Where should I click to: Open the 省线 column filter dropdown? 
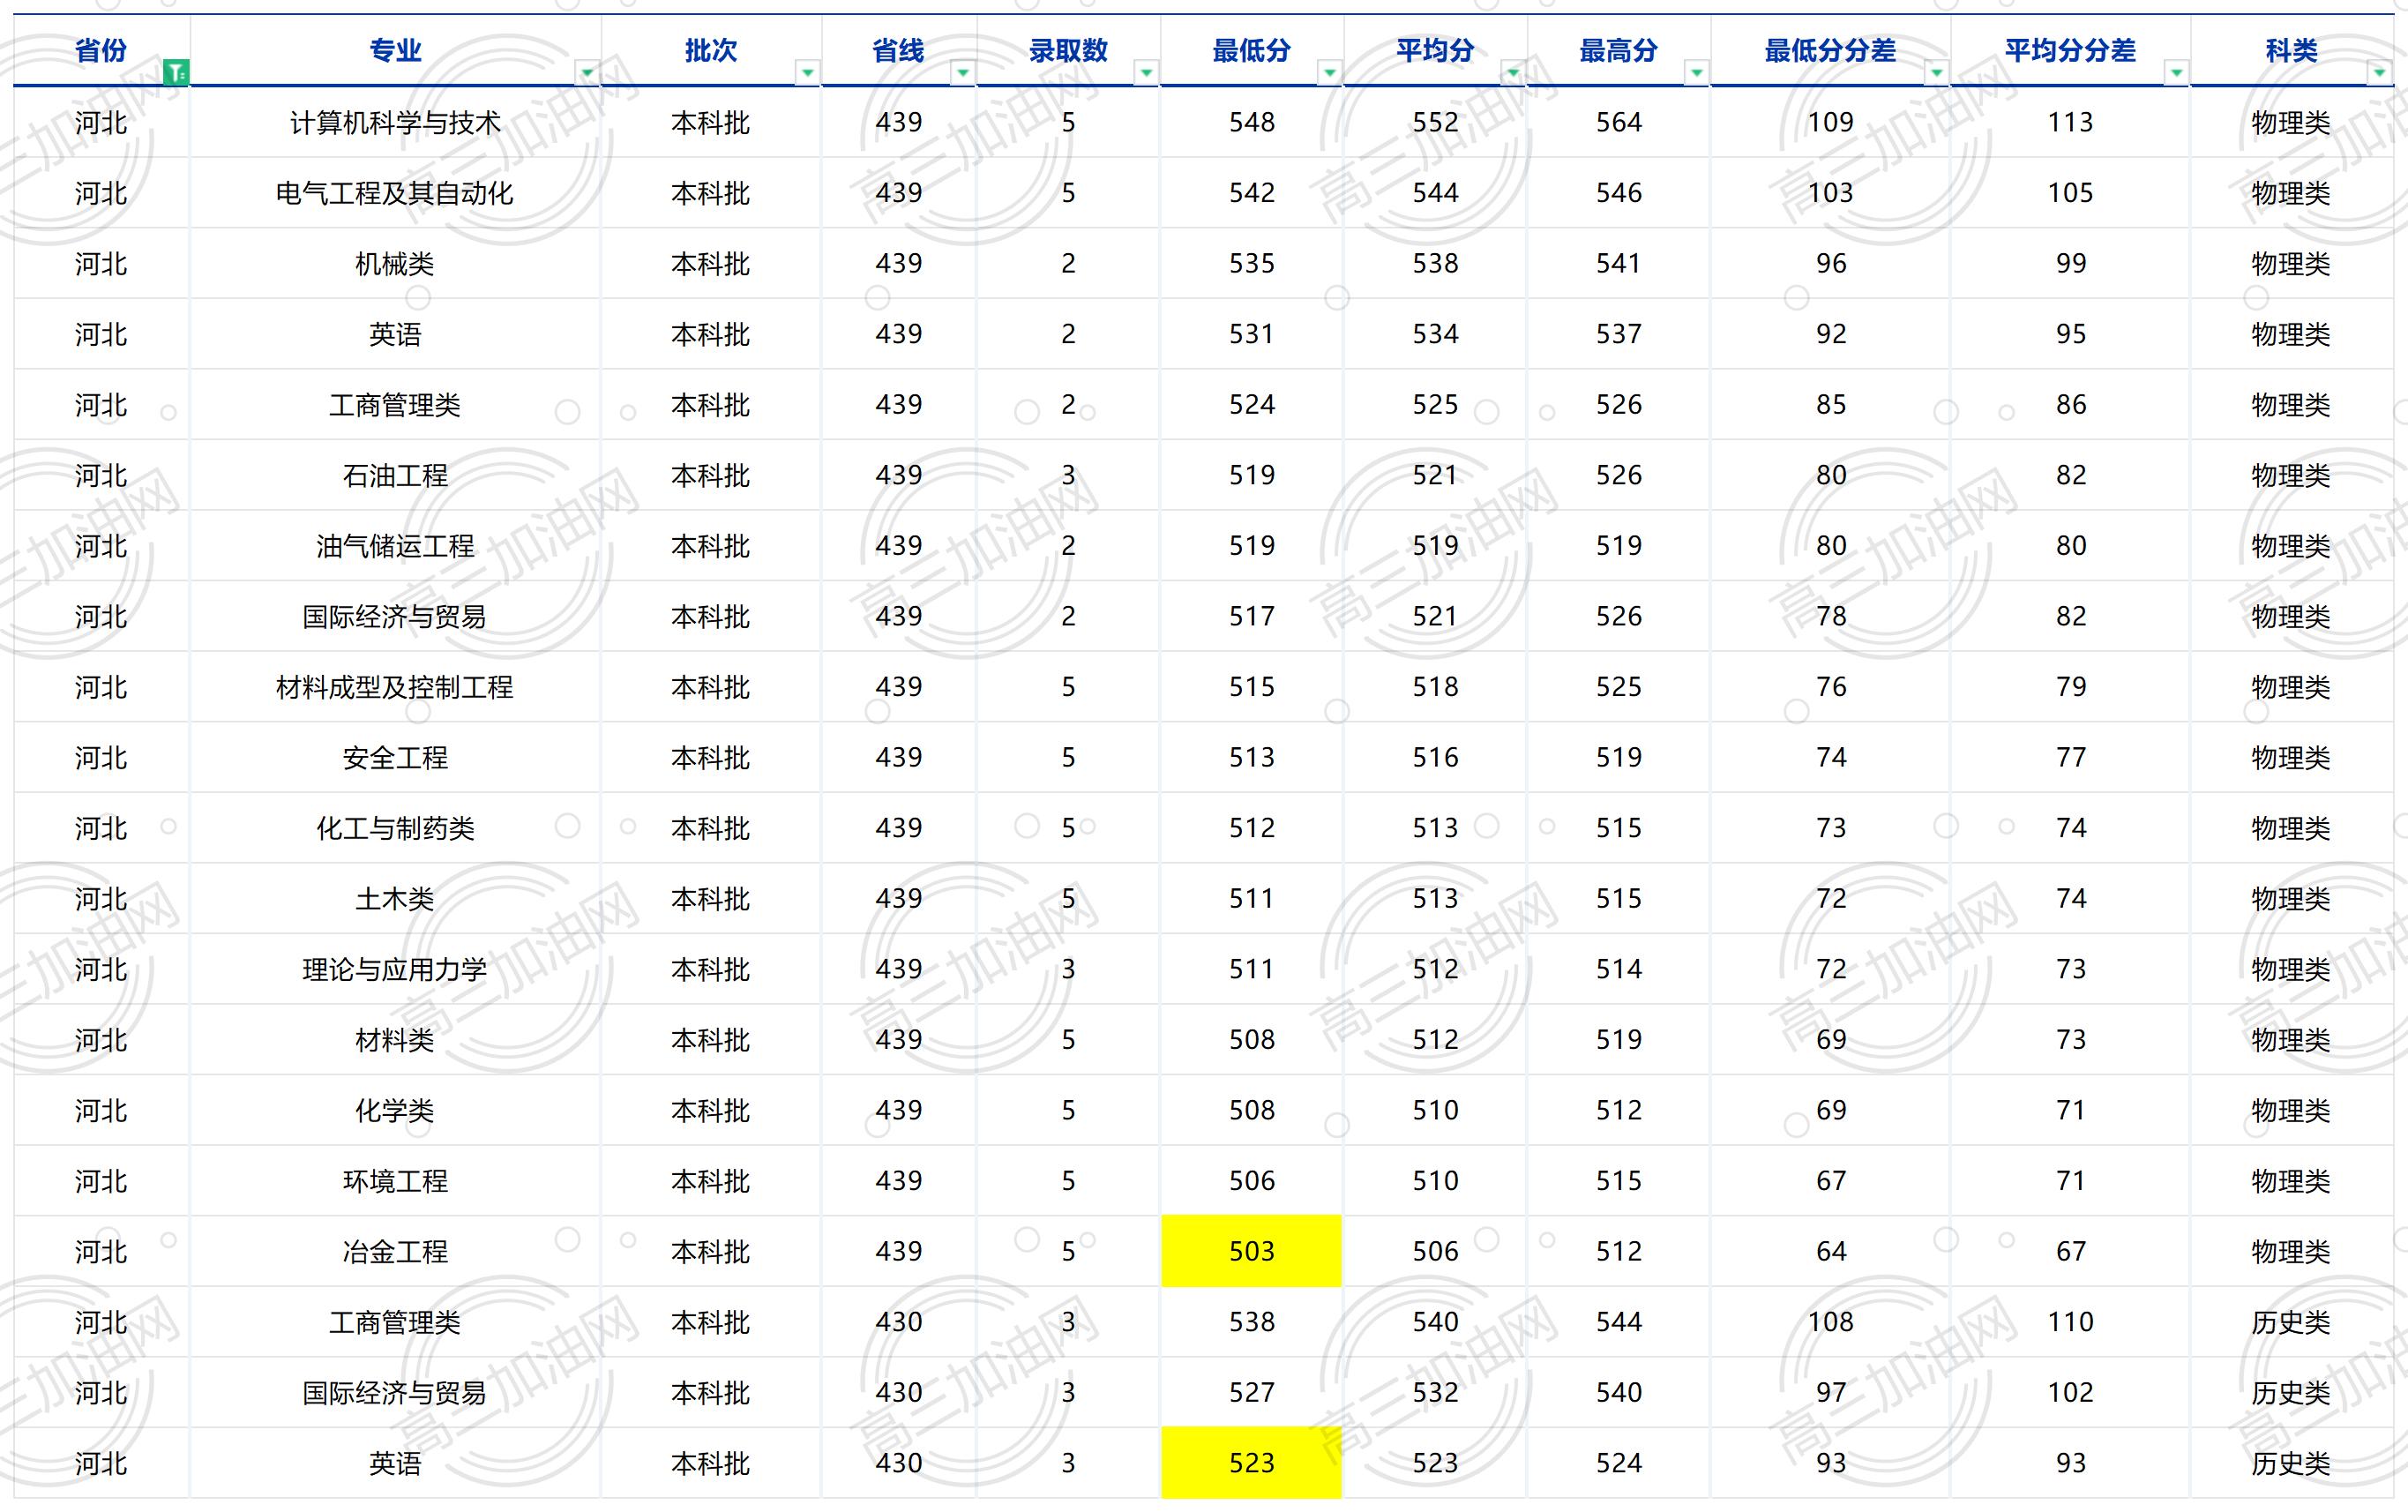pyautogui.click(x=962, y=72)
